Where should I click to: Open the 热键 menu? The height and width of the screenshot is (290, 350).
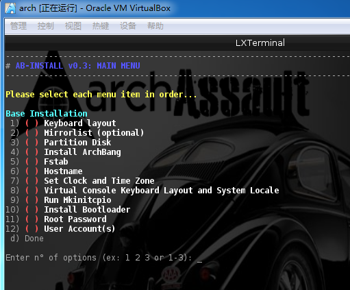pyautogui.click(x=101, y=25)
